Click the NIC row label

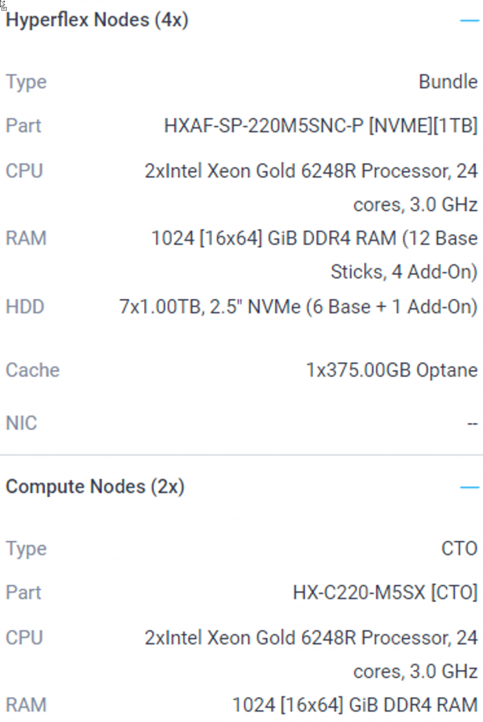pos(21,423)
